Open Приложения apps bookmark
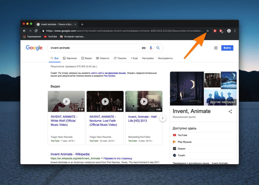Image resolution: width=259 pixels, height=185 pixels. [32, 36]
